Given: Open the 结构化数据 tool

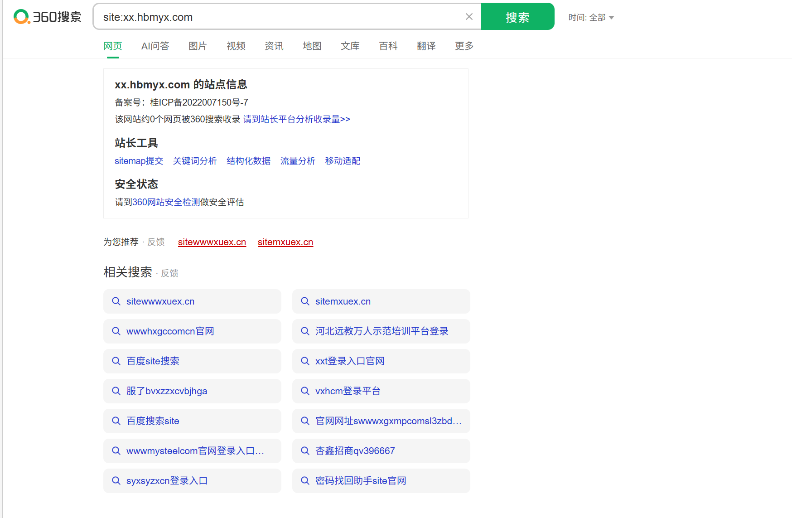Looking at the screenshot, I should click(x=248, y=161).
